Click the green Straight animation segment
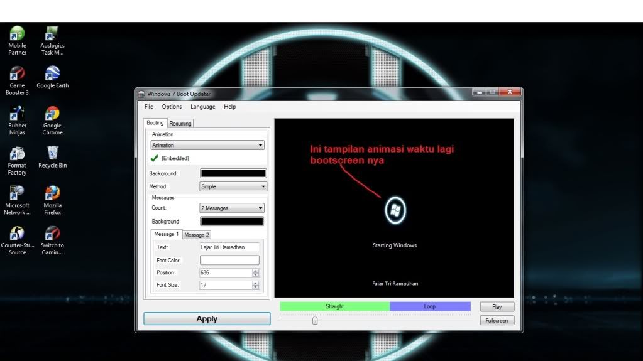The image size is (643, 361). click(x=334, y=306)
